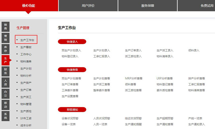Viewport: 215px width, 129px height.
Task: Open 物料清单 from the production list
Action: [x=26, y=61]
